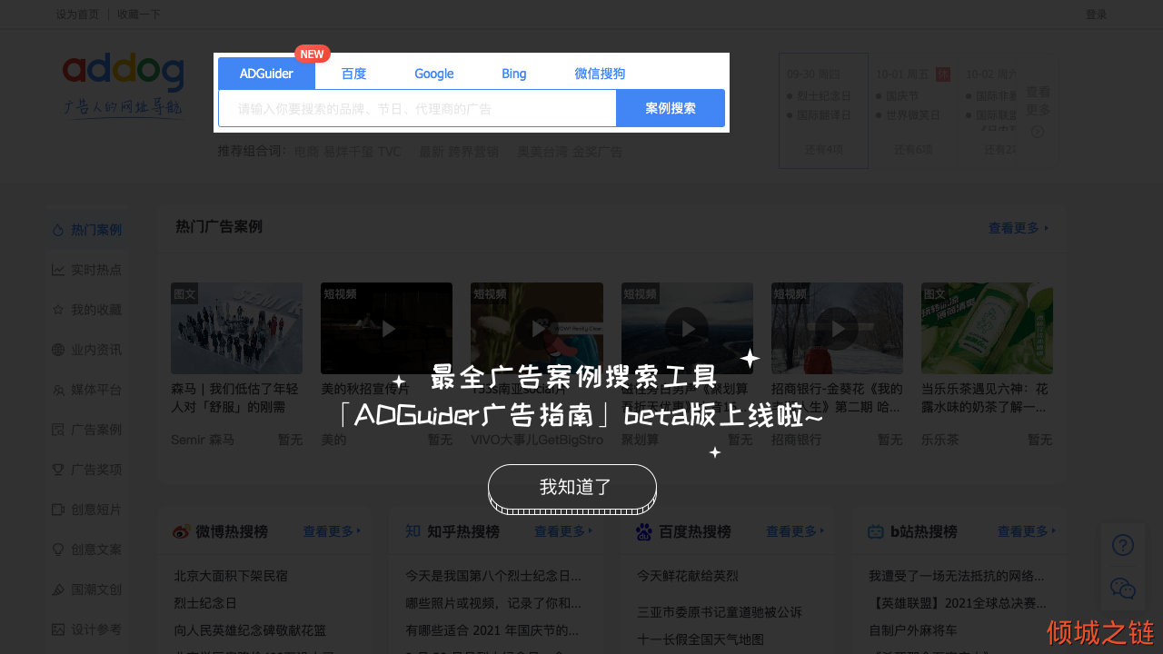1163x654 pixels.
Task: Open the 乐乐茶 图文 case thumbnail
Action: coord(987,328)
